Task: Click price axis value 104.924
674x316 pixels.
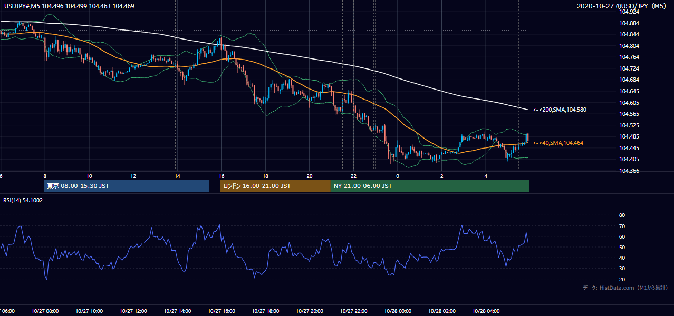Action: tap(629, 12)
